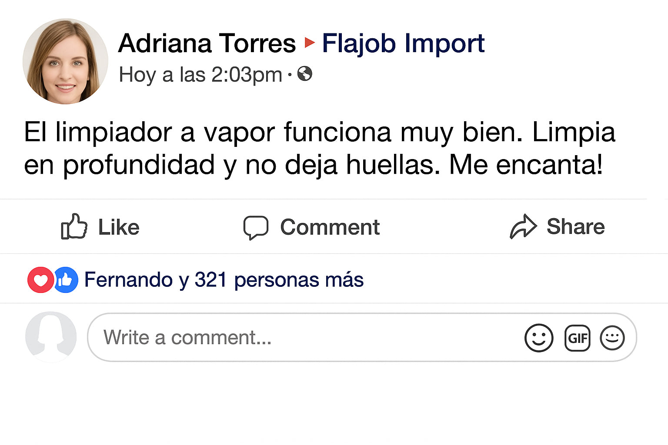View "Fernando y 321 personas más" reactions
The image size is (668, 445).
coord(224,279)
